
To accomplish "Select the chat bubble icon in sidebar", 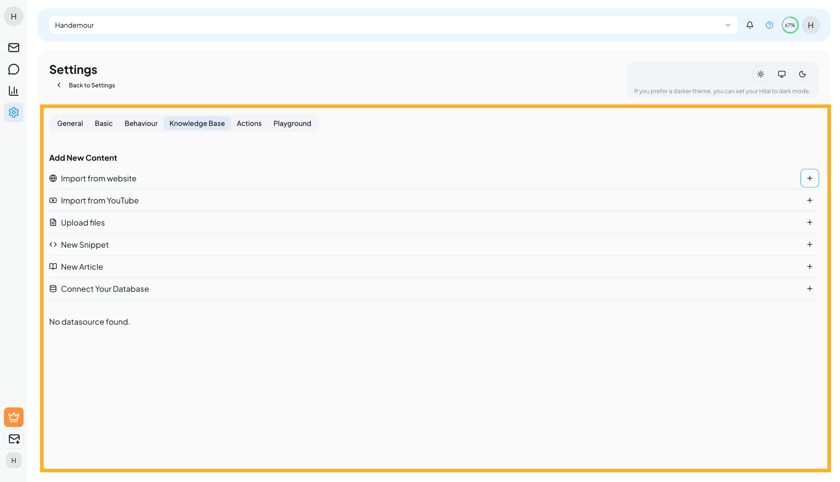I will tap(14, 69).
